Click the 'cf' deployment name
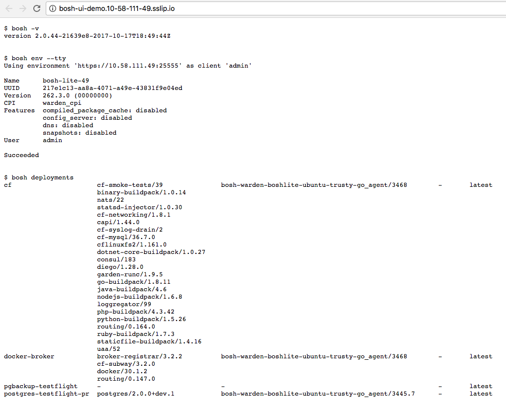506x408 pixels. click(x=8, y=185)
